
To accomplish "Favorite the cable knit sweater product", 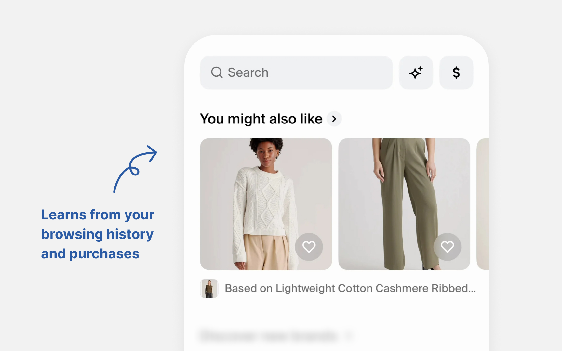I will coord(309,247).
